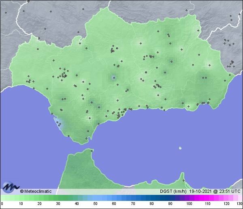Click the 19-10-2021 date text
The image size is (243, 209).
click(200, 191)
